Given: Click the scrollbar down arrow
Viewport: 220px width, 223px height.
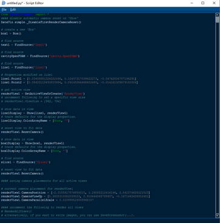Looking at the screenshot, I should [217, 216].
